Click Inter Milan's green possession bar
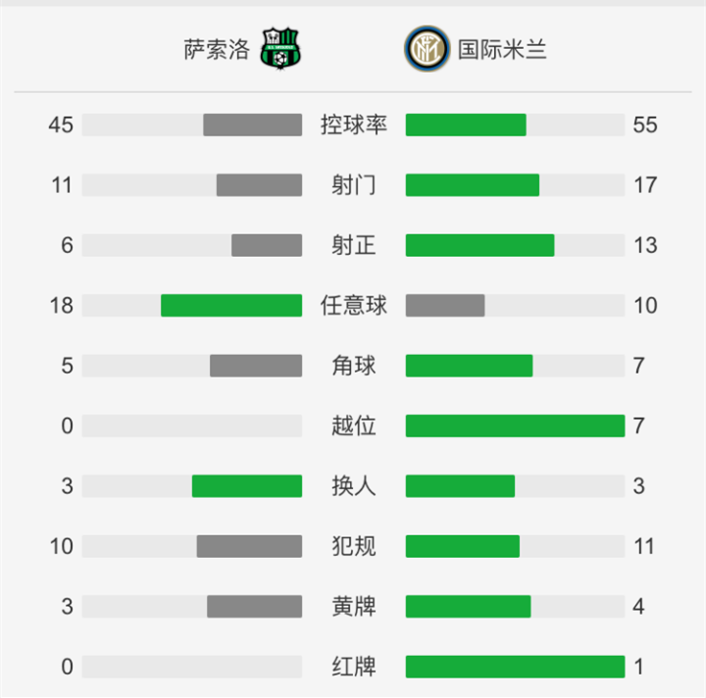This screenshot has height=698, width=706. (x=466, y=125)
